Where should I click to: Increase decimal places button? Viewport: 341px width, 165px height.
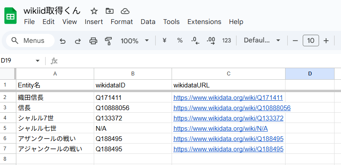point(211,41)
